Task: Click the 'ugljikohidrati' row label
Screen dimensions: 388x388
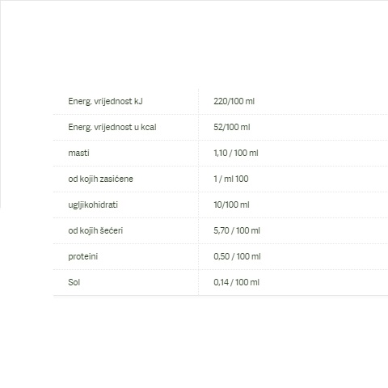Action: (x=93, y=205)
